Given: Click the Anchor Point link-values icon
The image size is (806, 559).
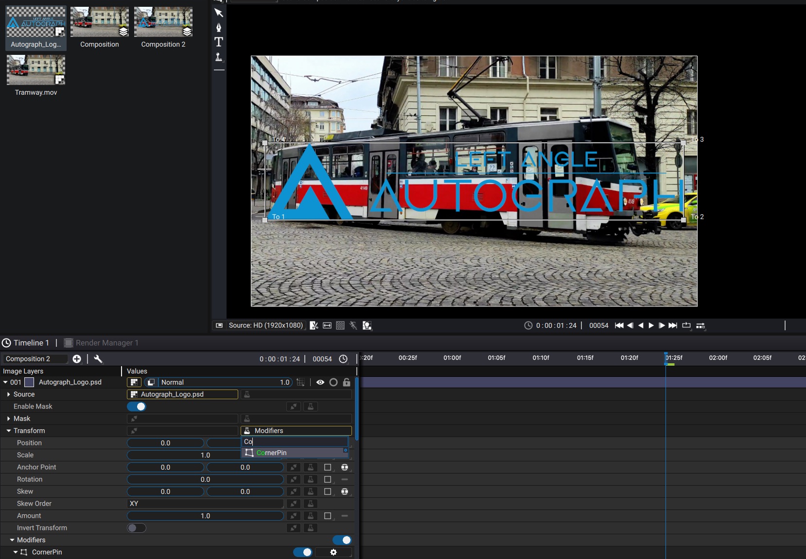Looking at the screenshot, I should [x=345, y=467].
